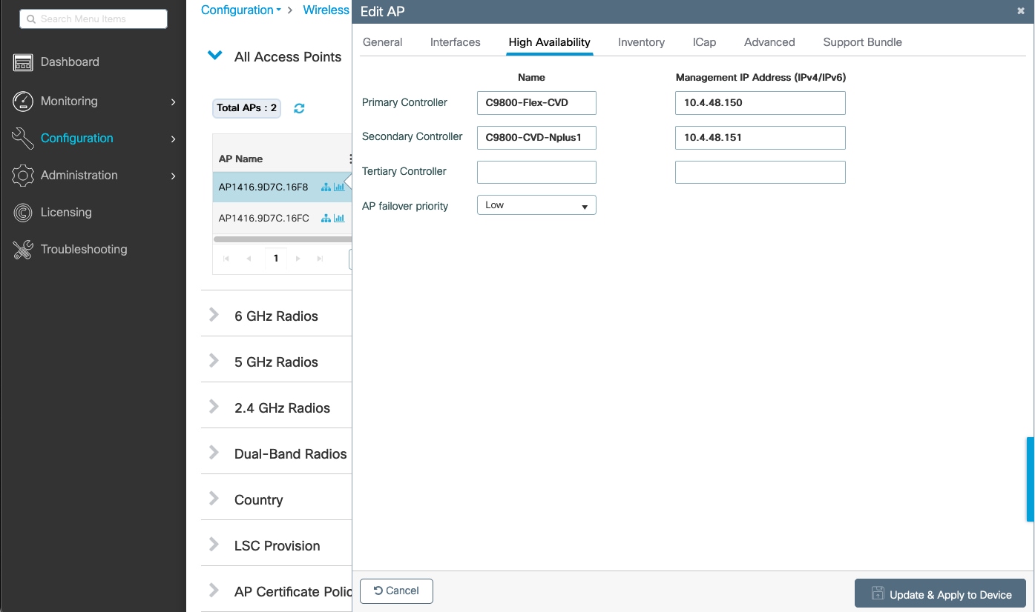Click the Cancel button
Image resolution: width=1035 pixels, height=612 pixels.
[396, 591]
